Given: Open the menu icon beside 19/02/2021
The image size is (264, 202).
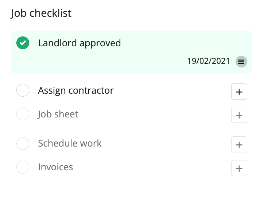Looking at the screenshot, I should (x=241, y=62).
